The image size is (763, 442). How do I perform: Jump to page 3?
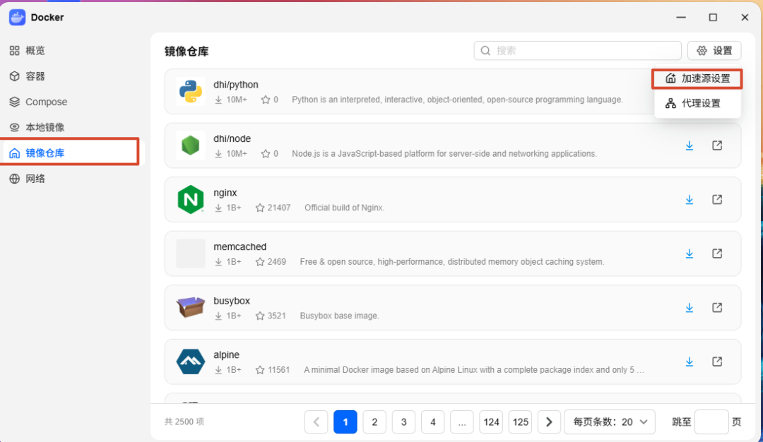pos(403,422)
